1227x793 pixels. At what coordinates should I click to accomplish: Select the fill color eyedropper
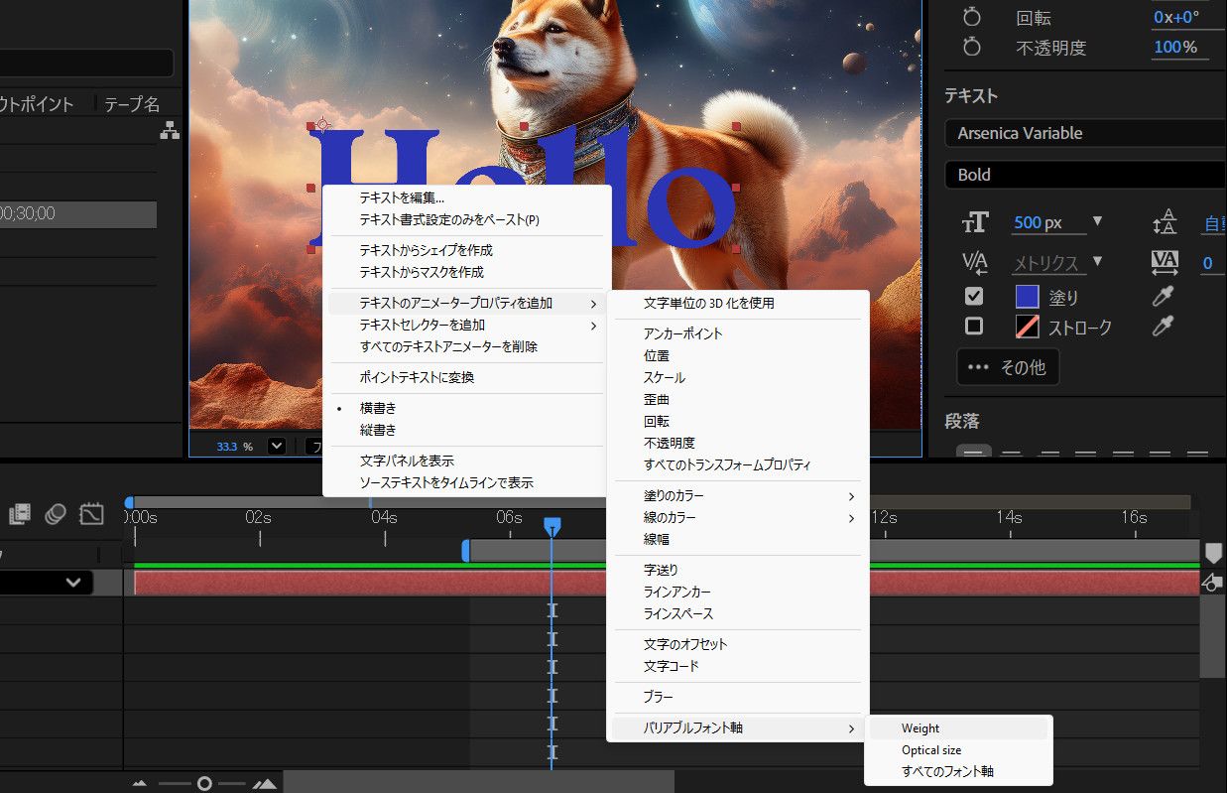coord(1165,296)
